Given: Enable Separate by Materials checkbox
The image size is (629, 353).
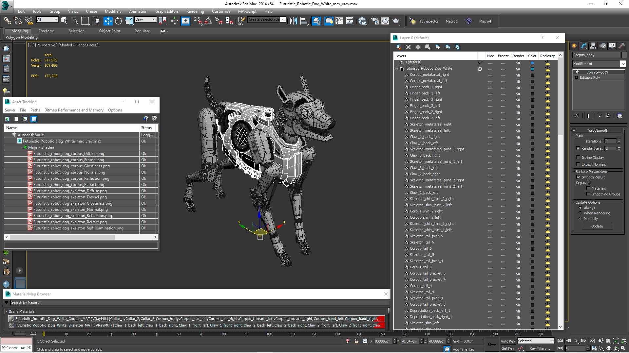Looking at the screenshot, I should tap(588, 188).
